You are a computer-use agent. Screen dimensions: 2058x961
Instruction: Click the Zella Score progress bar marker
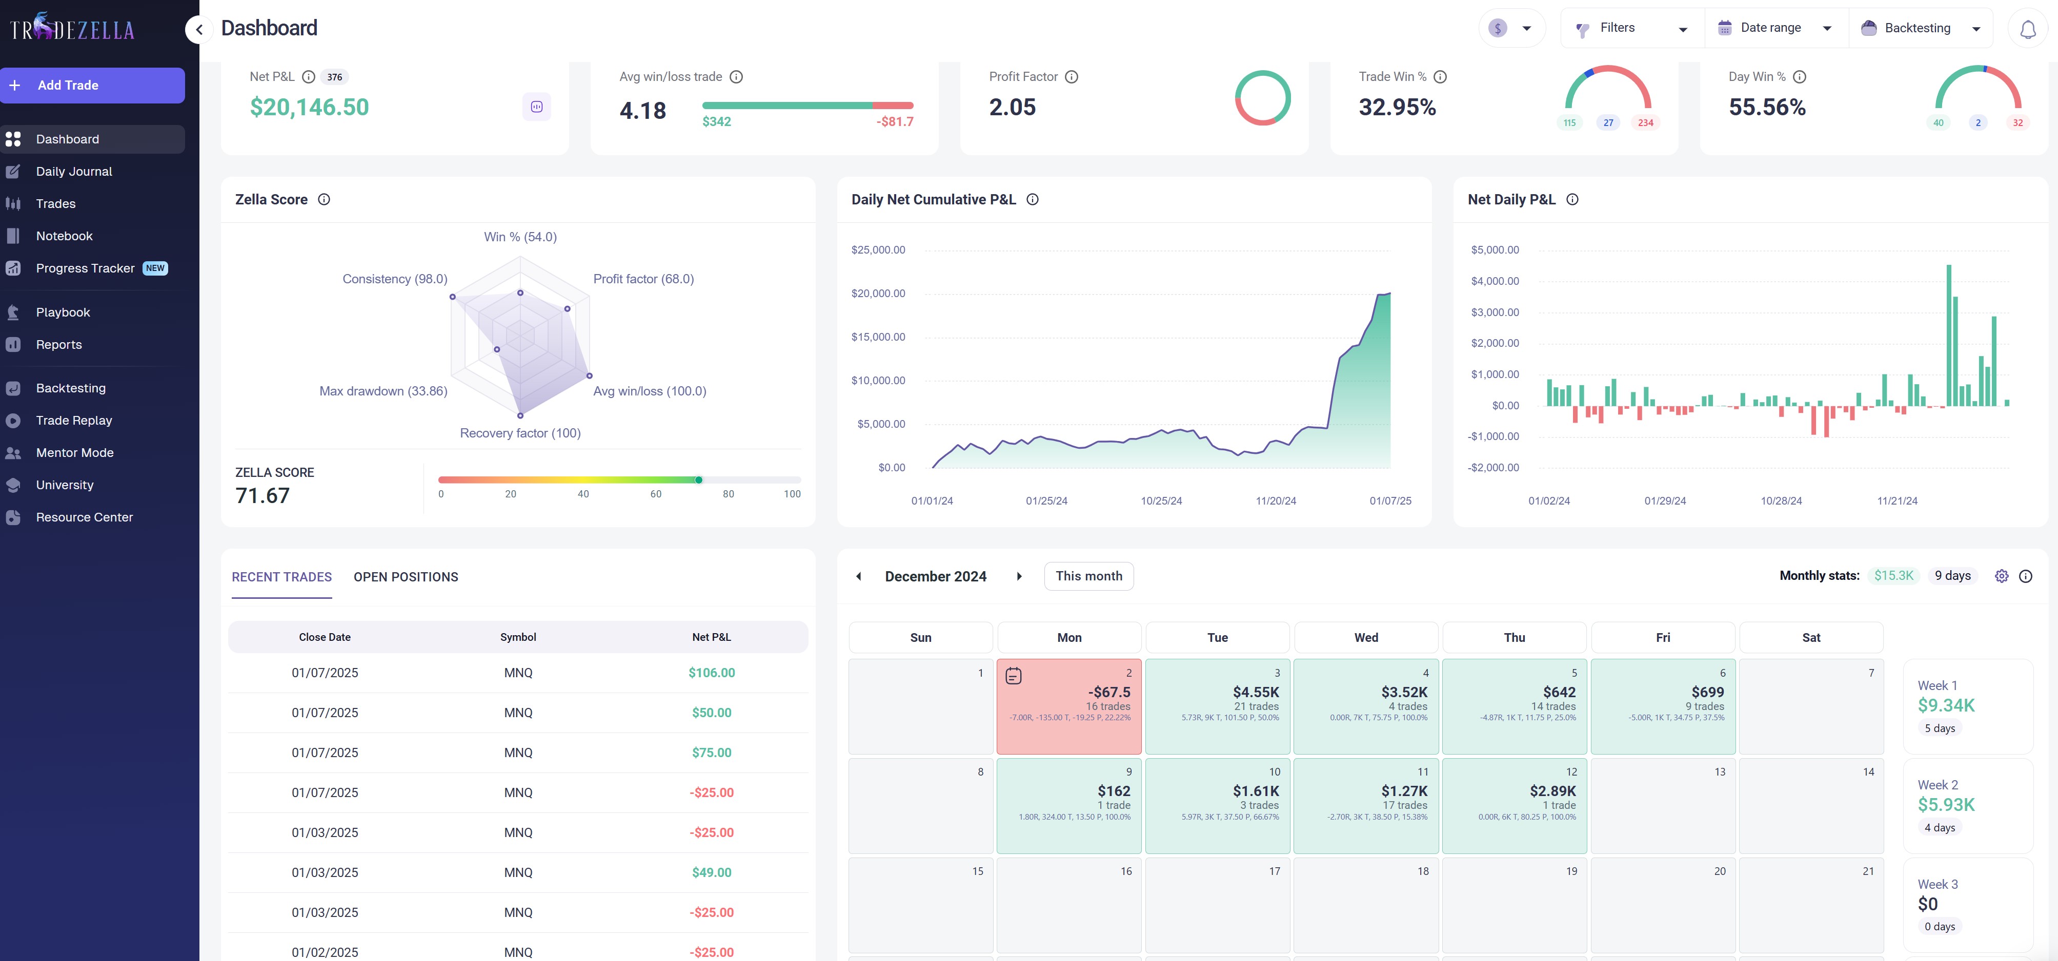point(698,480)
